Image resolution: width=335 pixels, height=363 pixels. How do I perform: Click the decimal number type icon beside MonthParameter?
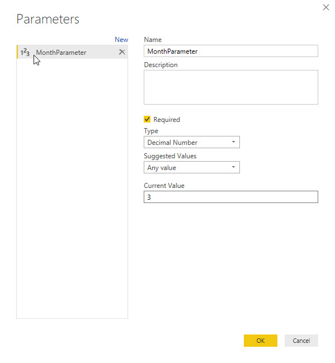25,53
